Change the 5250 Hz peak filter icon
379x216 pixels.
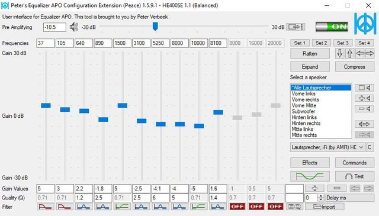(x=160, y=207)
